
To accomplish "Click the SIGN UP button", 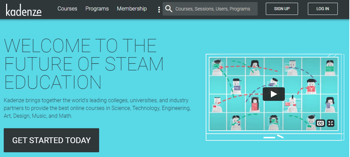I will (x=282, y=9).
